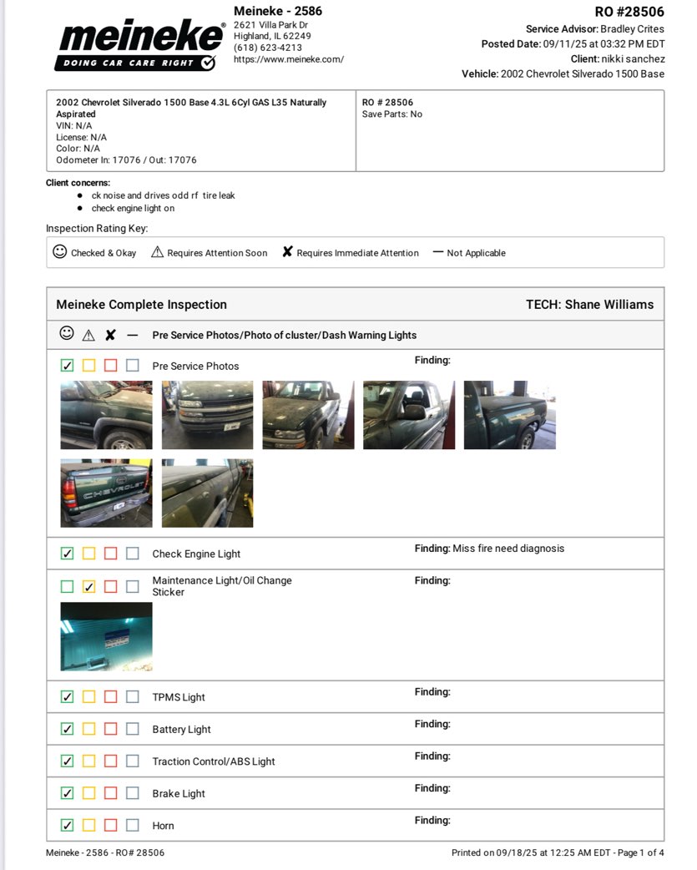697x870 pixels.
Task: Open the front grille pre-service photo
Action: tap(207, 415)
